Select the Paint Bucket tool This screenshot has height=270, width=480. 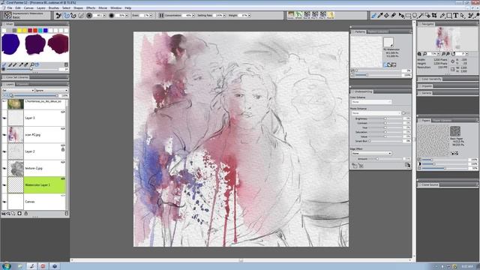pyautogui.click(x=387, y=15)
